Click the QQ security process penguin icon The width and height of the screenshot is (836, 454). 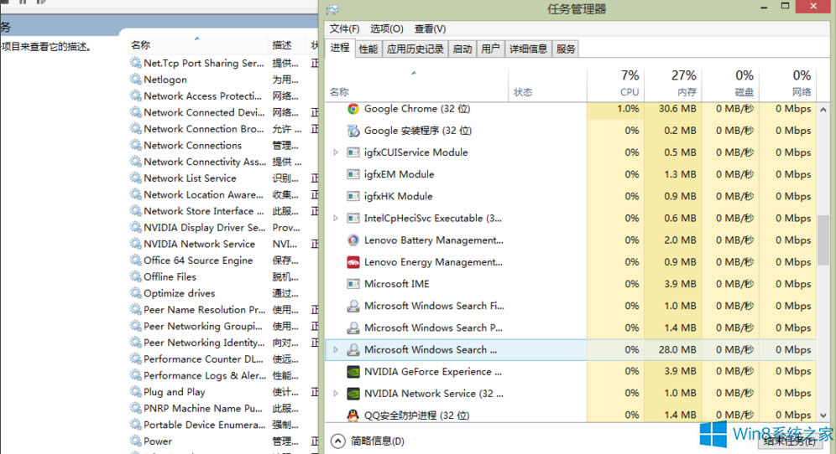click(353, 415)
